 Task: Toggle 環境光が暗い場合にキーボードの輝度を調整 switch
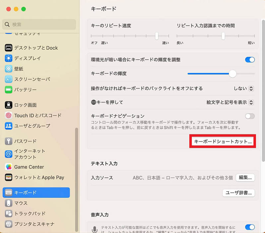[x=250, y=60]
